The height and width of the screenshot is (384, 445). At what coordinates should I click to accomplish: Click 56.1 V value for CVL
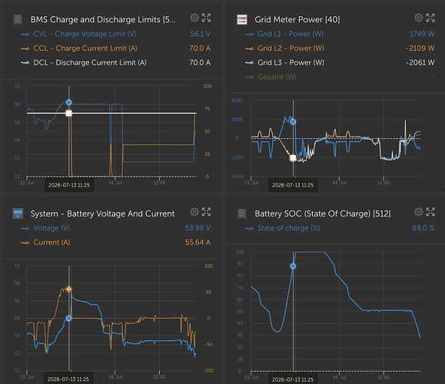(201, 34)
